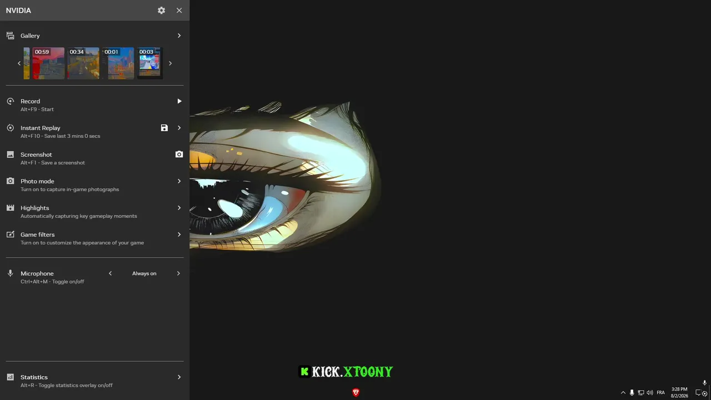The height and width of the screenshot is (400, 711).
Task: Click 'Alt+F1 - Save a screenshot' hint
Action: click(53, 163)
